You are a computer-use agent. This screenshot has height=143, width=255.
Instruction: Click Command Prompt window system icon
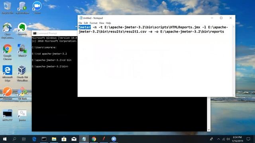pos(35,33)
